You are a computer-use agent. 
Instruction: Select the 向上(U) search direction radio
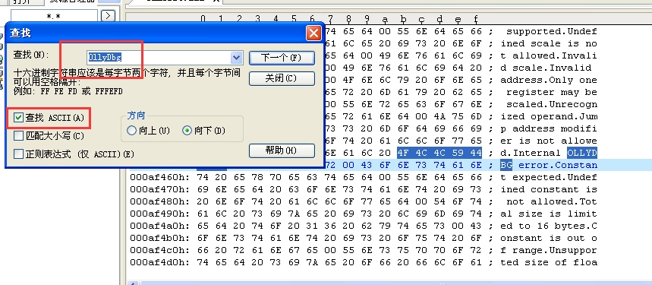(x=131, y=131)
